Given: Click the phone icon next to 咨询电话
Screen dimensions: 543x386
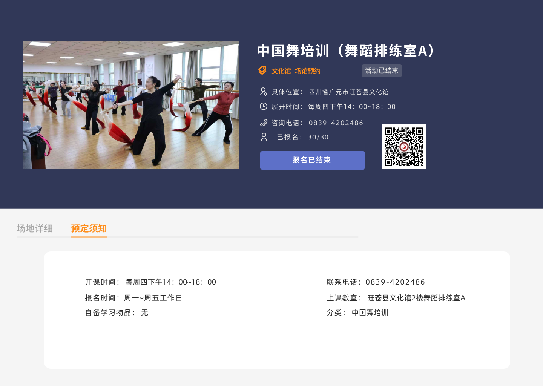Looking at the screenshot, I should click(264, 123).
